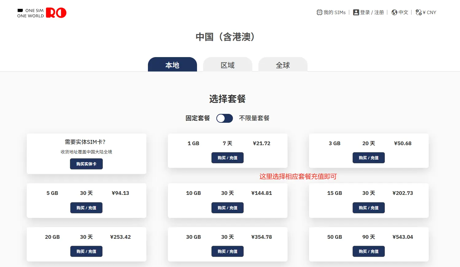460x267 pixels.
Task: Click the currency icon beside ¥ CNY
Action: pos(418,12)
